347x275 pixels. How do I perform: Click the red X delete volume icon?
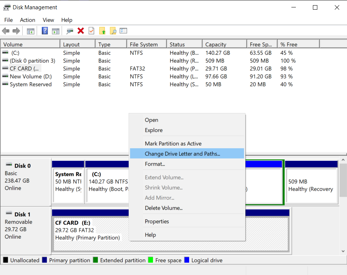click(81, 31)
